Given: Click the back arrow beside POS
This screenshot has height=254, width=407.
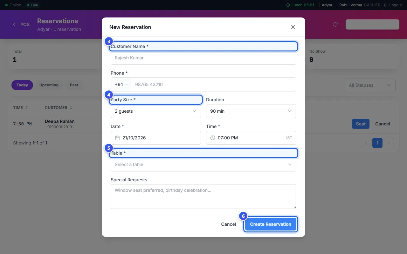Looking at the screenshot, I should tap(14, 24).
